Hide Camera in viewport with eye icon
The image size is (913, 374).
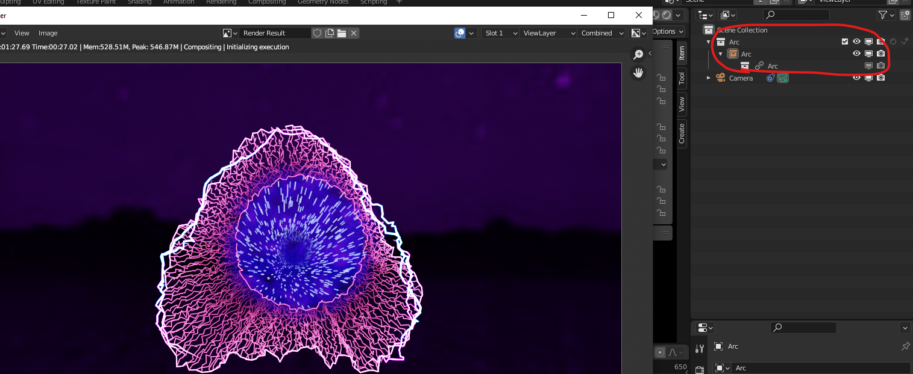pyautogui.click(x=856, y=78)
